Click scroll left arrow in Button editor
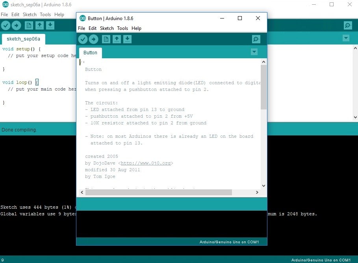358x263 pixels. (x=82, y=192)
